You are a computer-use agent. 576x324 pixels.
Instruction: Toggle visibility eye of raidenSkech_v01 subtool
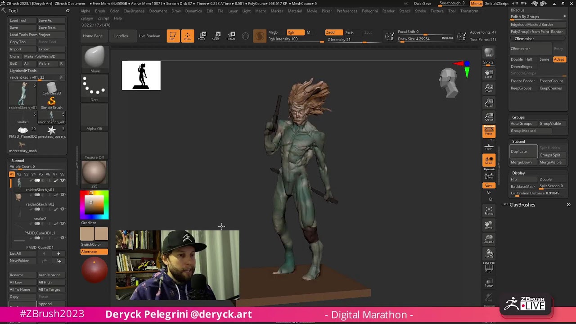point(63,180)
